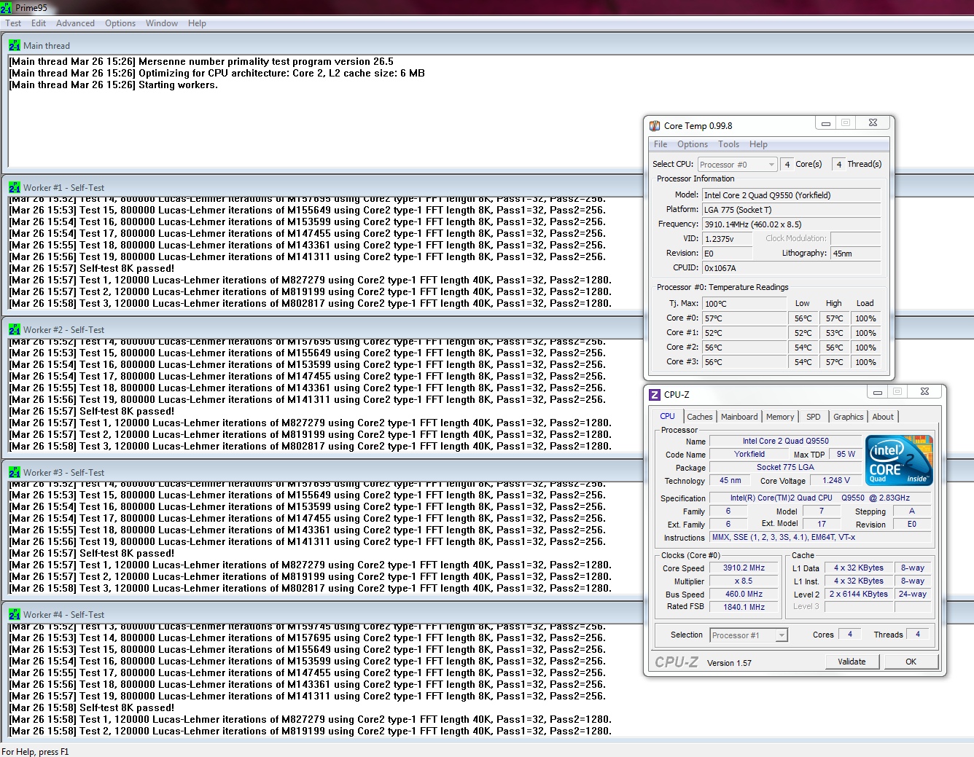Open the Select CPU Processor #0 dropdown
Image resolution: width=974 pixels, height=757 pixels.
(738, 165)
